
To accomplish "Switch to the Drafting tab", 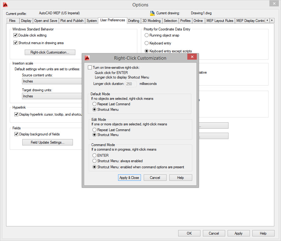I will 134,21.
